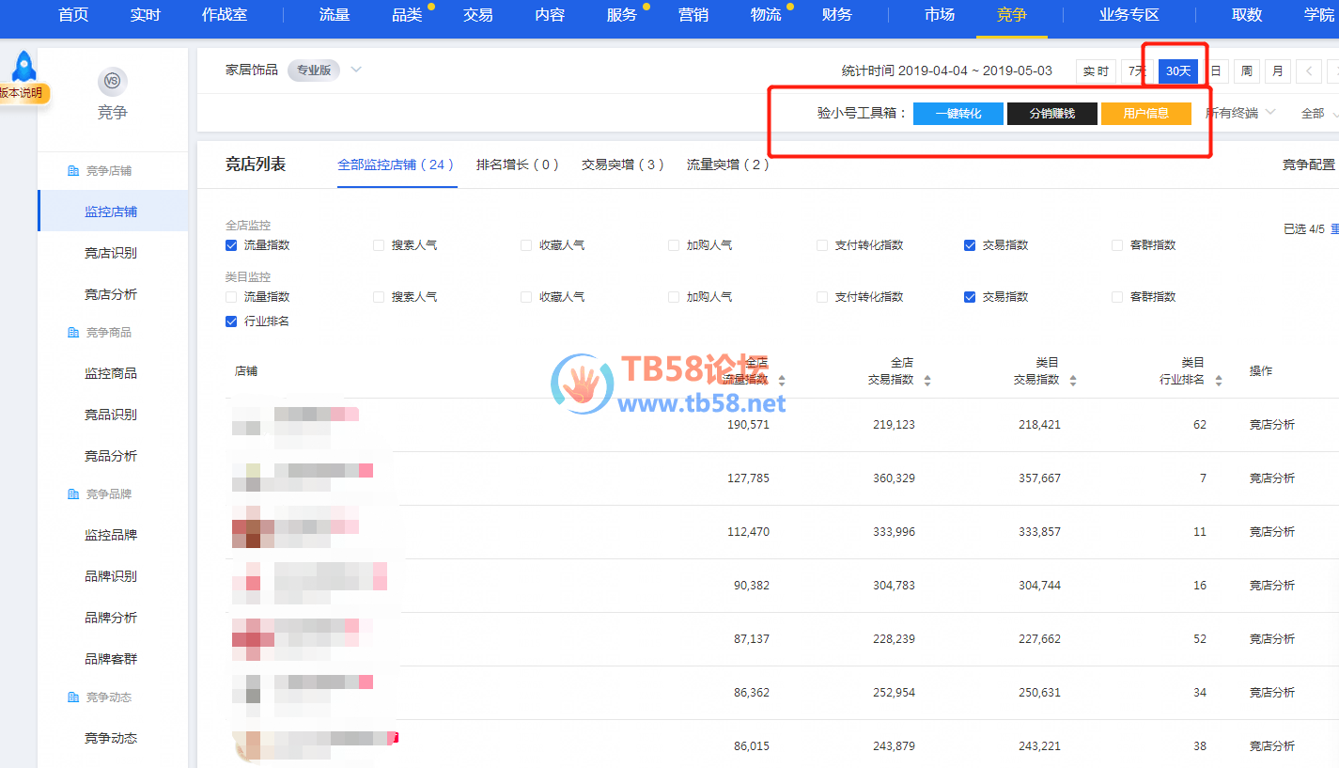Sort by 类目行业排名 column arrows

(x=1219, y=381)
